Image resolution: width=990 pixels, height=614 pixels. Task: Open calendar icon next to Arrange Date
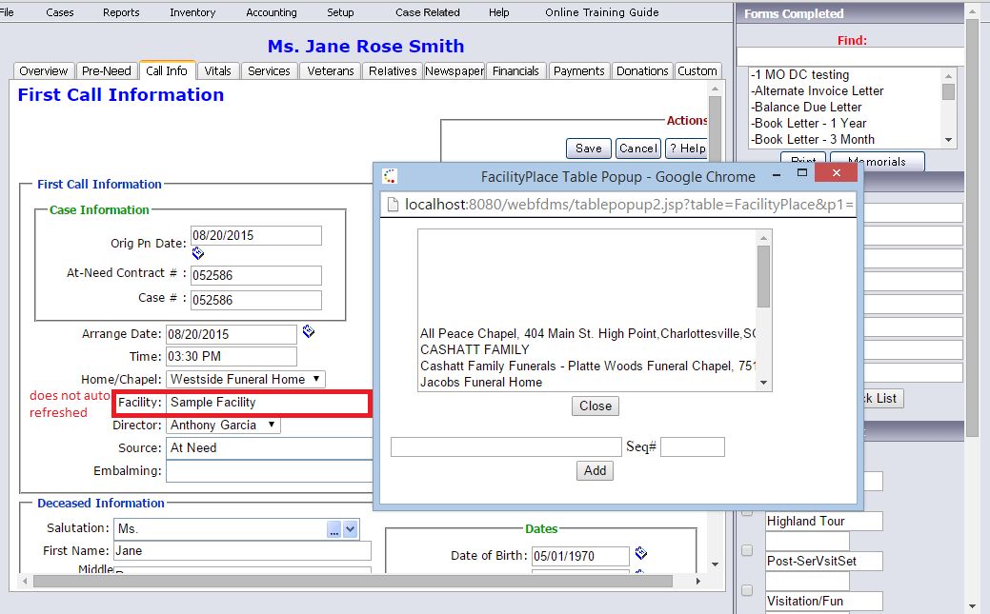click(308, 331)
